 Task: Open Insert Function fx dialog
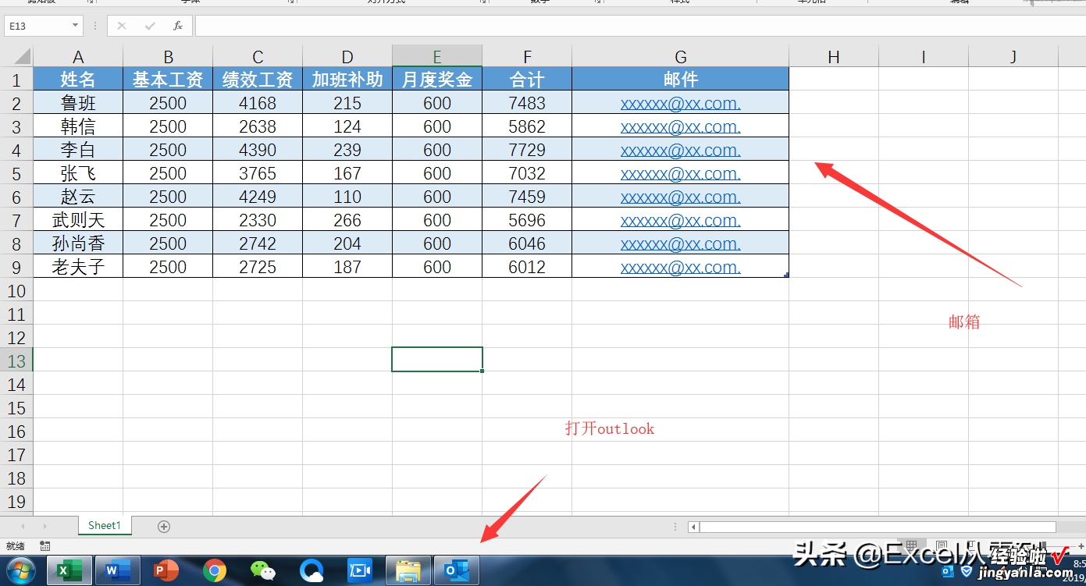178,26
